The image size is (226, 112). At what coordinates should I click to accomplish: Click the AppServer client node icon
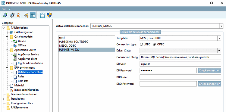click(x=15, y=59)
